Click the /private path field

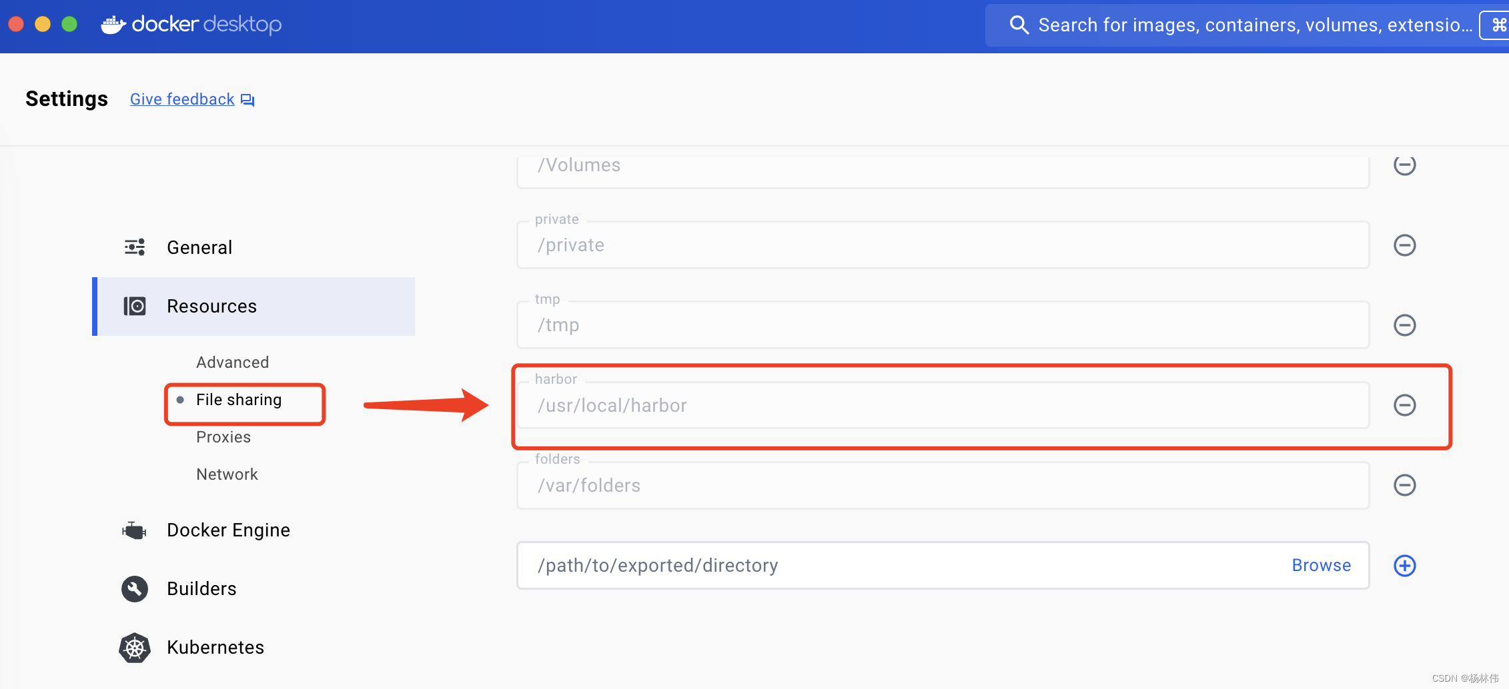pos(943,245)
